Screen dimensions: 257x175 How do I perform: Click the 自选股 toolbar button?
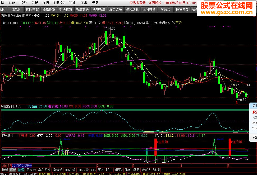click(x=16, y=10)
